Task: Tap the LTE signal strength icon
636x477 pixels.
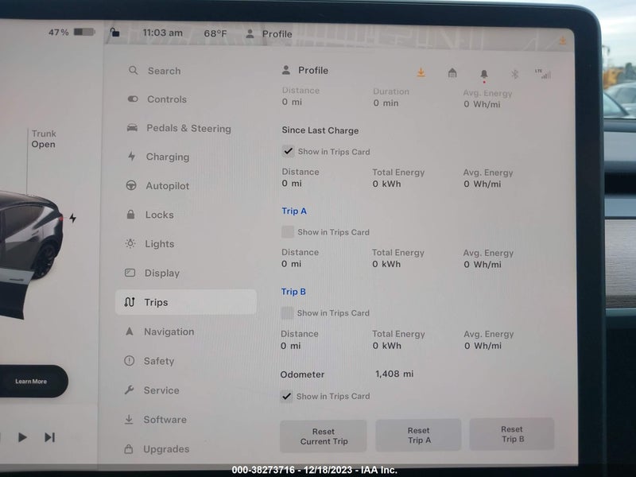Action: [543, 74]
